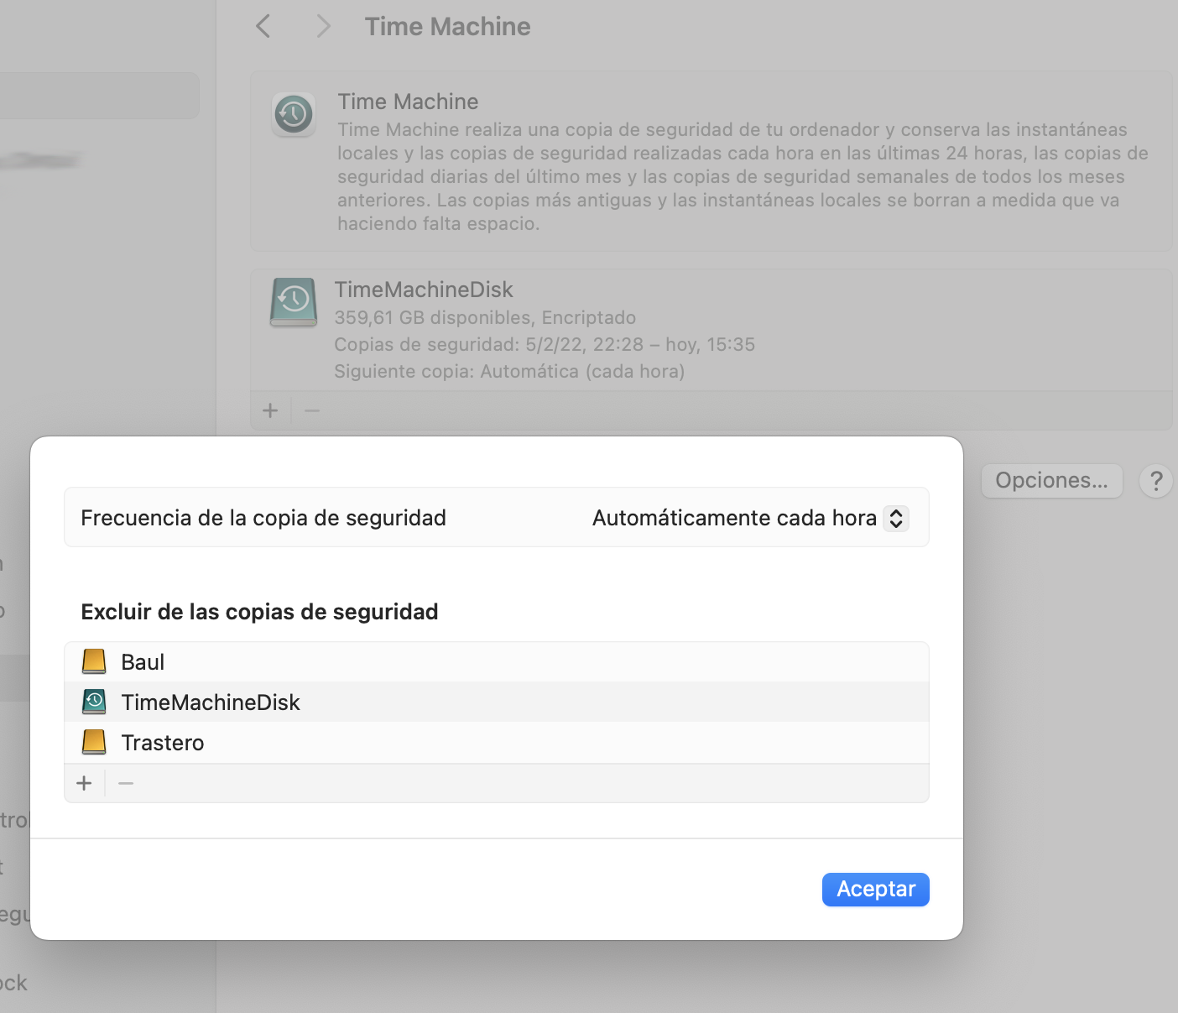Click the Opciones… button
Image resolution: width=1178 pixels, height=1013 pixels.
tap(1051, 480)
